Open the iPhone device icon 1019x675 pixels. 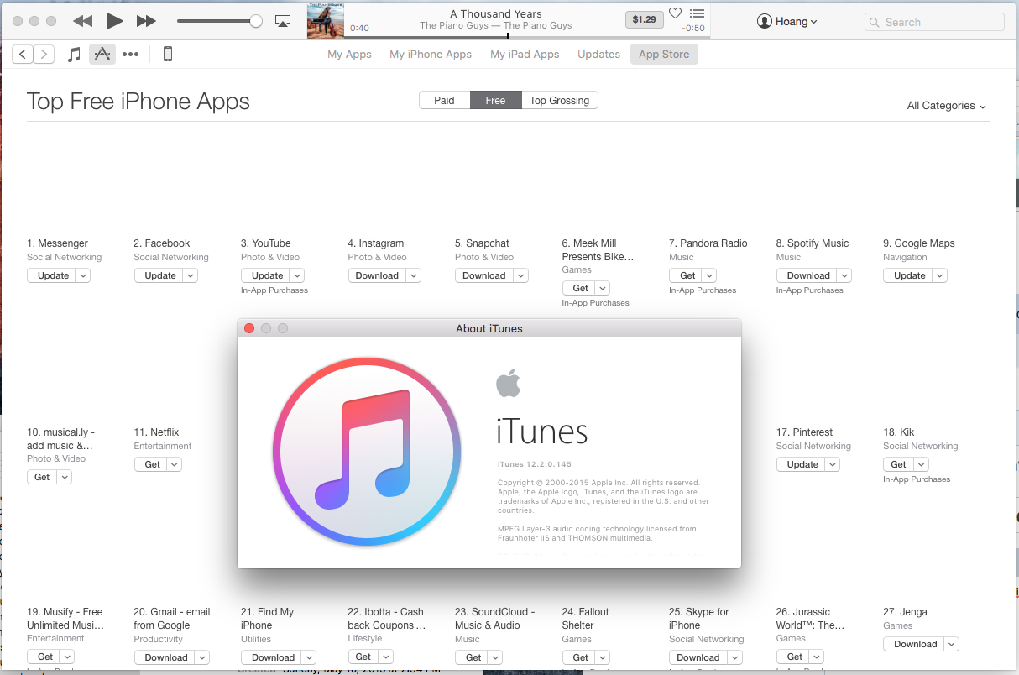click(x=167, y=55)
